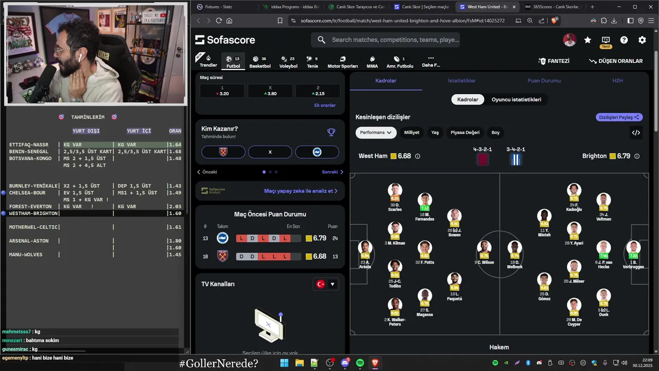Expand Daha Fazla sports menu
This screenshot has width=659, height=371.
point(431,61)
